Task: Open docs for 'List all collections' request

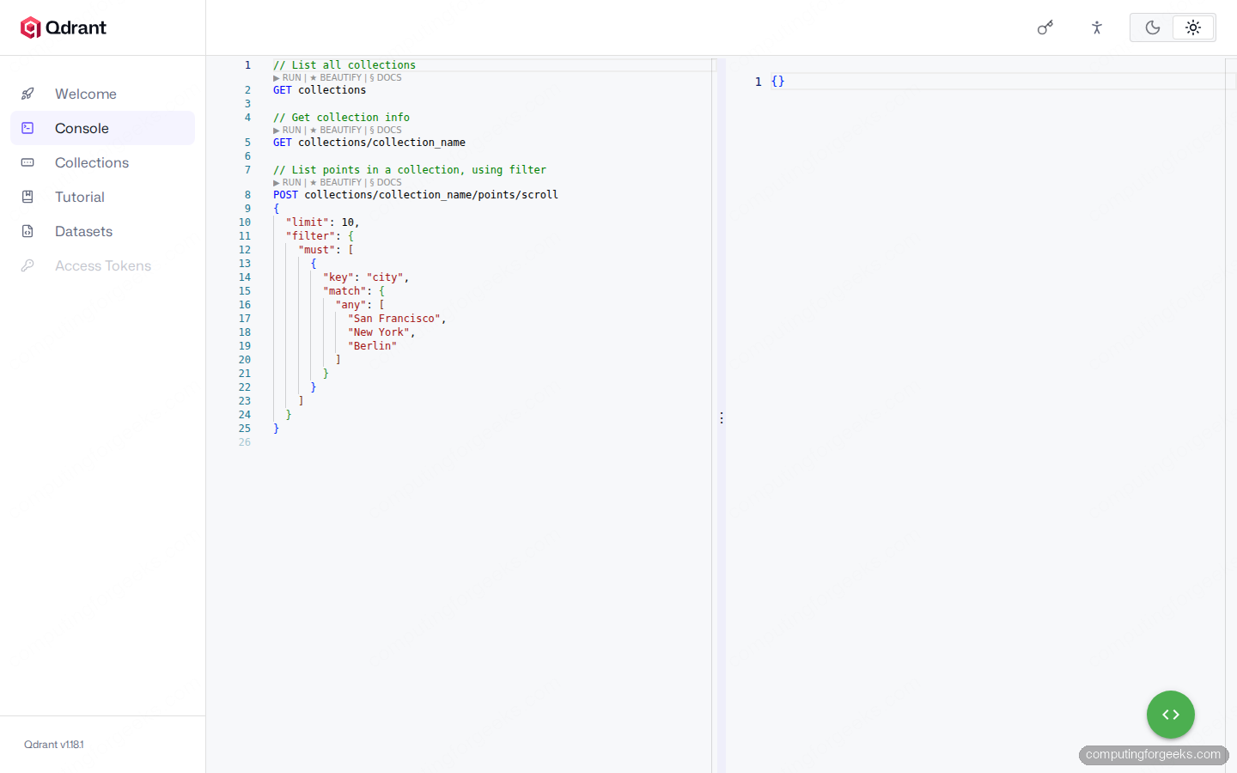Action: tap(386, 77)
